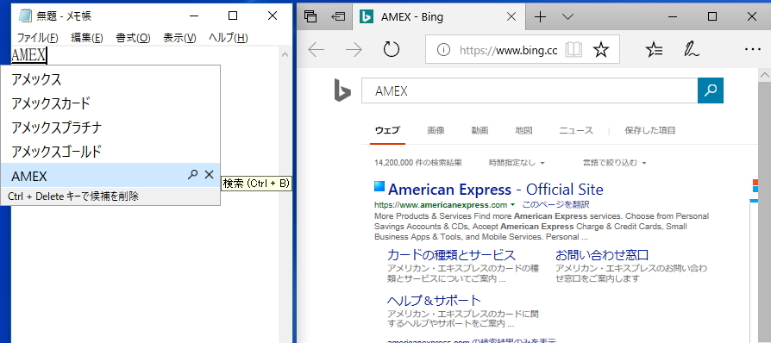Click the このページを翻訳 link
The width and height of the screenshot is (771, 343).
(555, 204)
